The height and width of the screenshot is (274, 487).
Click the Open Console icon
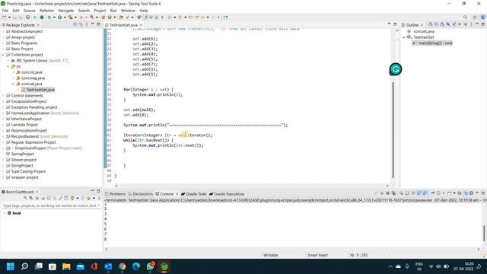point(449,193)
